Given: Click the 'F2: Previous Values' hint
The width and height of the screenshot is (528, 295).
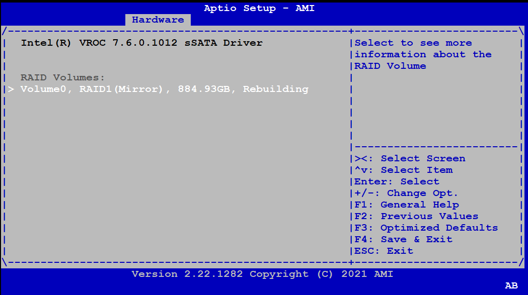Looking at the screenshot, I should (x=417, y=216).
